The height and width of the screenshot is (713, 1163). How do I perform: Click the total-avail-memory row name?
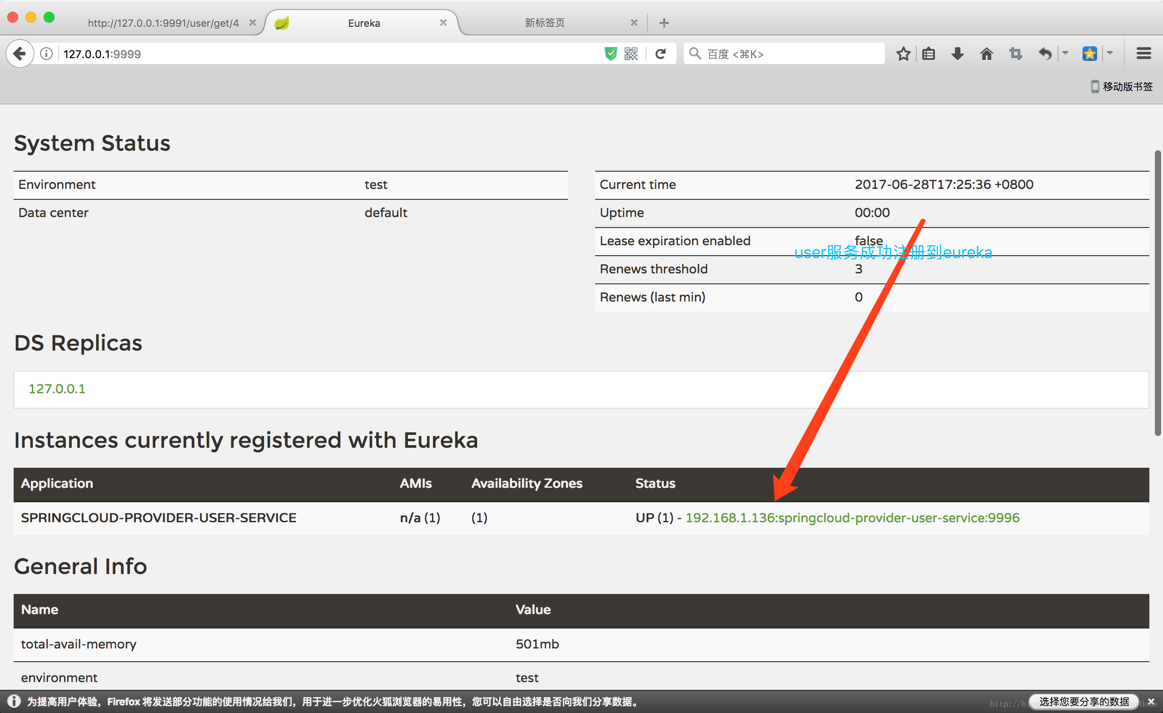click(78, 644)
